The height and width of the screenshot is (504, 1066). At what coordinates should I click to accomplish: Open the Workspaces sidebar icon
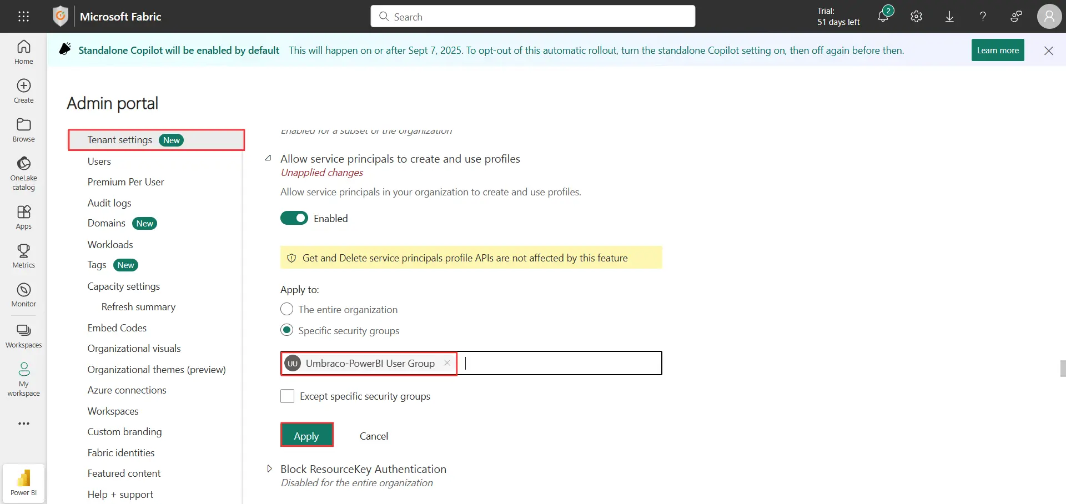[x=23, y=336]
